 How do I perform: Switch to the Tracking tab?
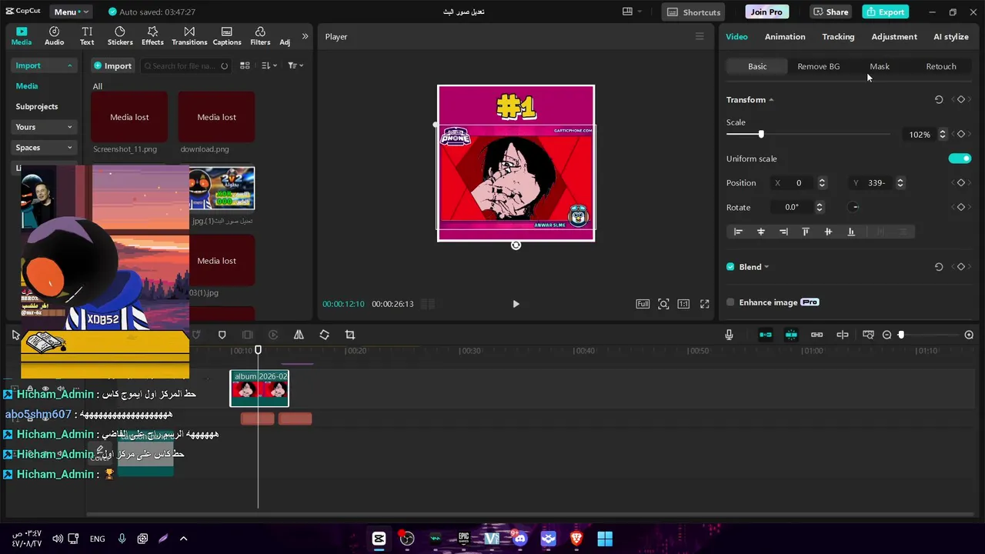838,36
